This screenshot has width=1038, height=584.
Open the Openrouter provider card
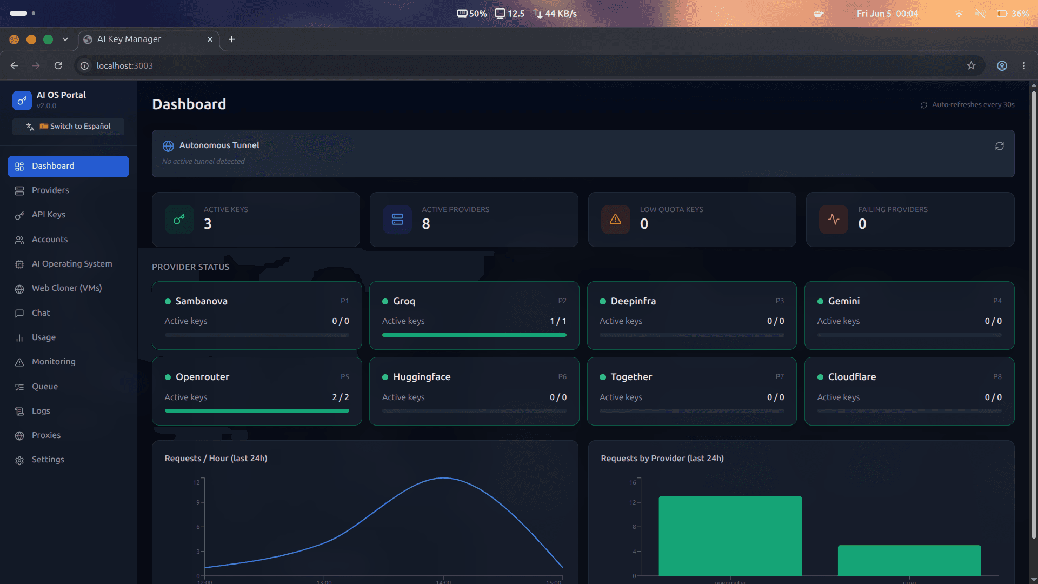point(257,391)
